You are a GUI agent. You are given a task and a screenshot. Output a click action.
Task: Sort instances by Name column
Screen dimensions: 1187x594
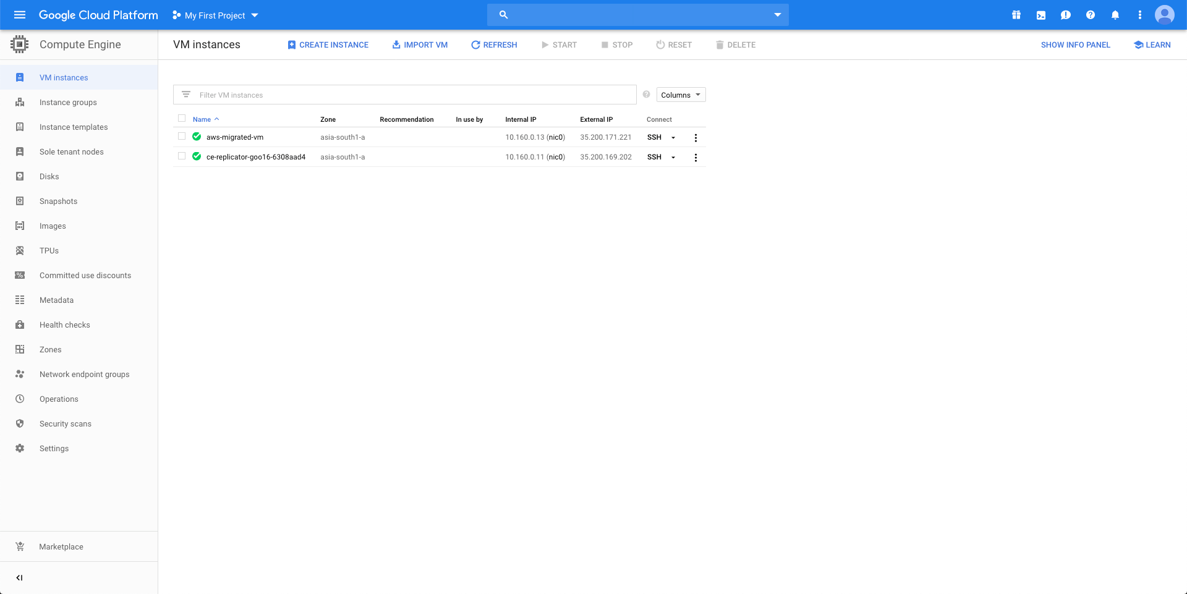pos(206,119)
